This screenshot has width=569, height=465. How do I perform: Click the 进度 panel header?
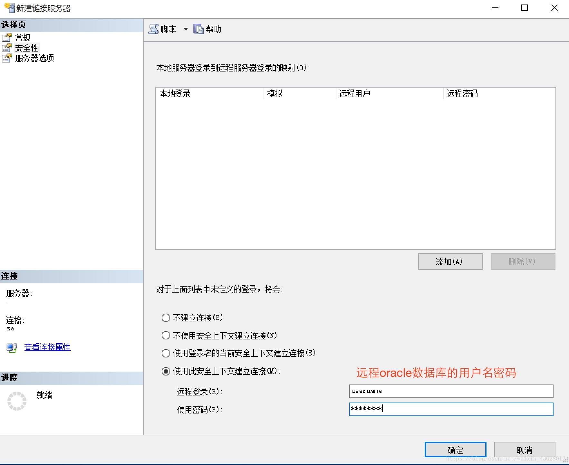click(x=72, y=378)
